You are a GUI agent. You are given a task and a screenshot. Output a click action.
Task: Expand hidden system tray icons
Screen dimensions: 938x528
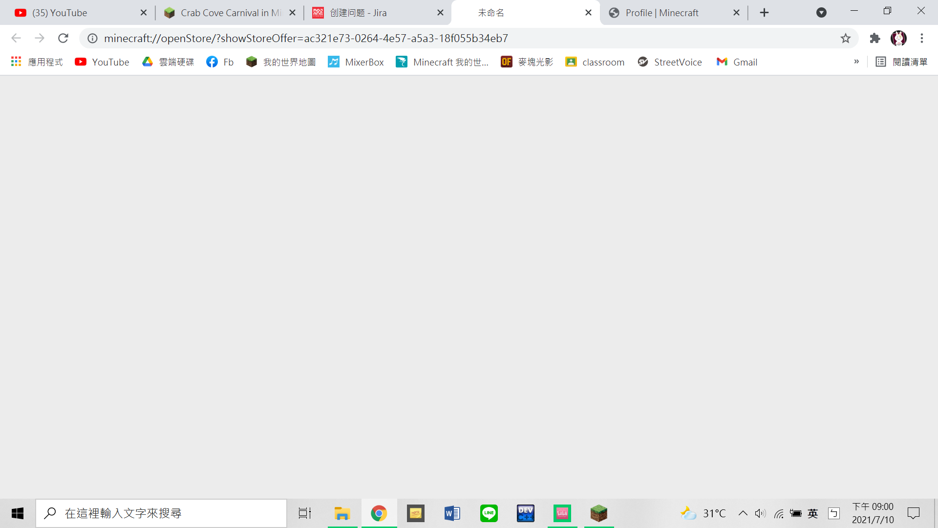[743, 513]
